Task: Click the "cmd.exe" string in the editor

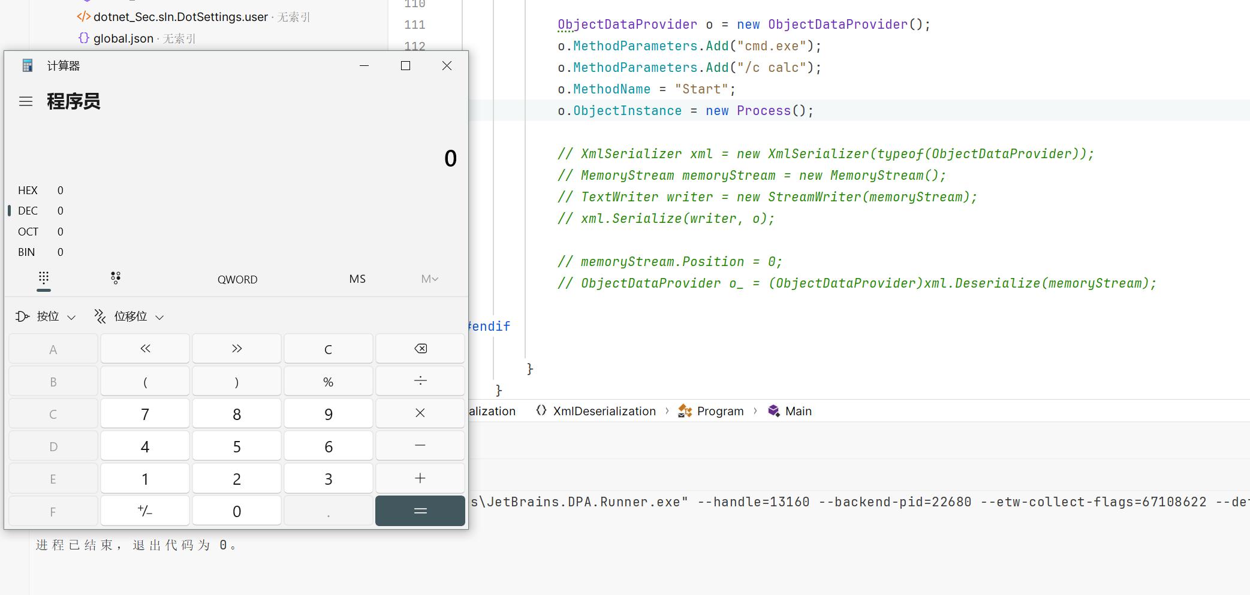Action: tap(772, 46)
